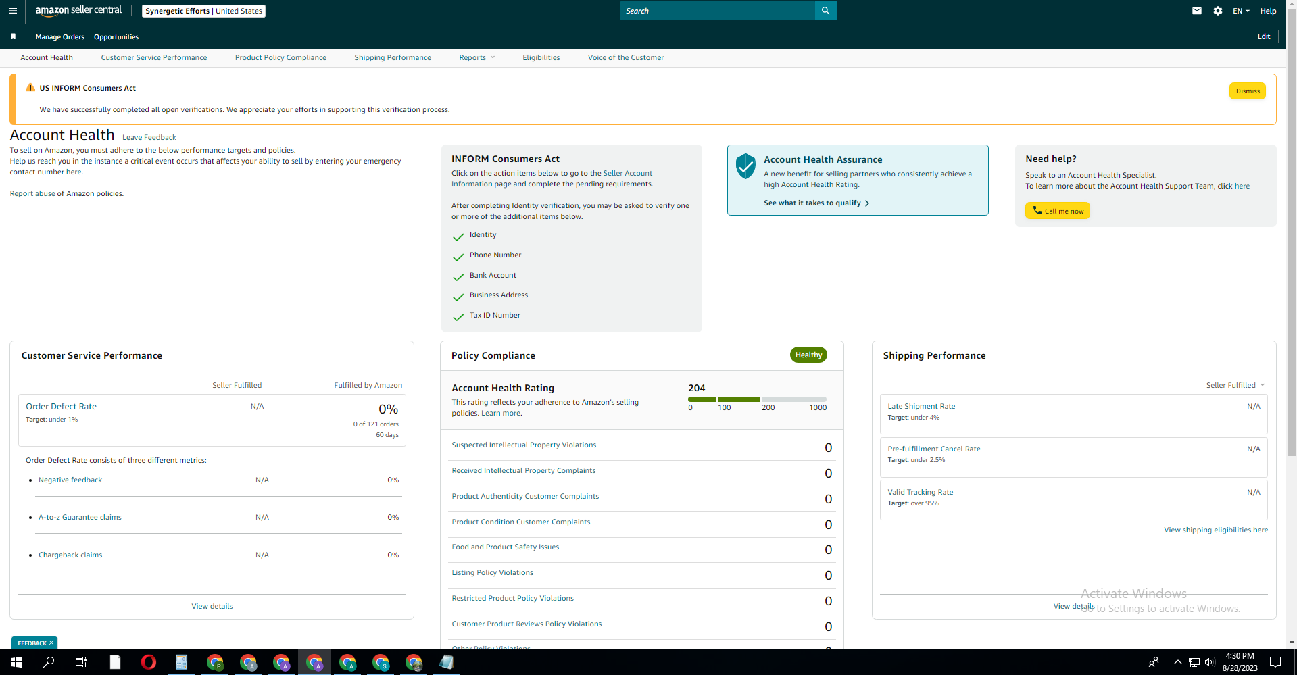Select the Account Health tab

(x=47, y=57)
